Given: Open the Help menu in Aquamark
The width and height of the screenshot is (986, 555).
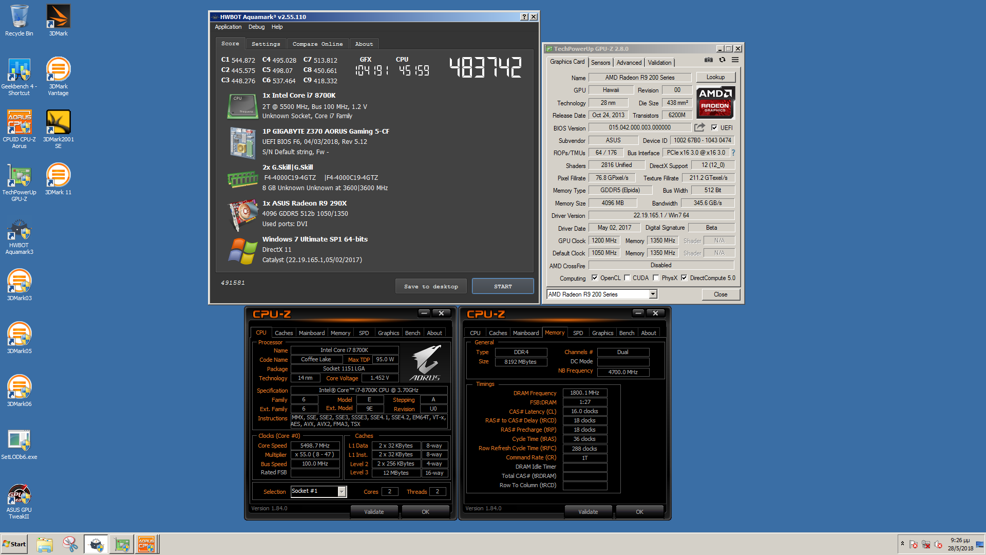Looking at the screenshot, I should [277, 27].
